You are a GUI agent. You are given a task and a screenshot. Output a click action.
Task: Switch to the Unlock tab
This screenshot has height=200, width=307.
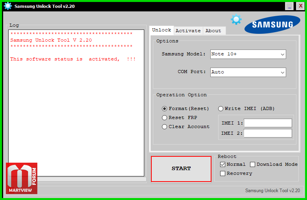point(162,30)
